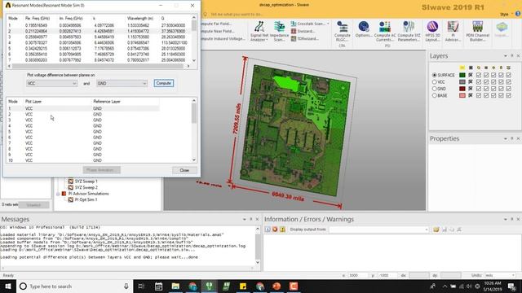Open the Units dropdown in status bar

pos(500,275)
